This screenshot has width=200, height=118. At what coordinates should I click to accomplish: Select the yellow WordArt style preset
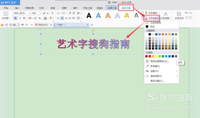point(127,16)
